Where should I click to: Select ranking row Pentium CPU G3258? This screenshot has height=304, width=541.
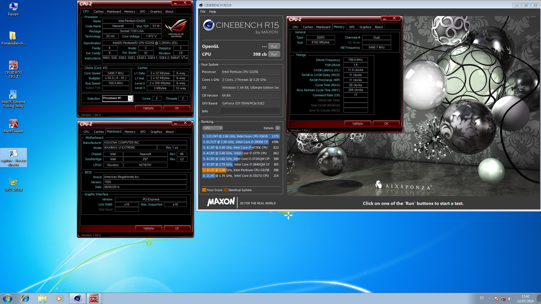pyautogui.click(x=241, y=170)
